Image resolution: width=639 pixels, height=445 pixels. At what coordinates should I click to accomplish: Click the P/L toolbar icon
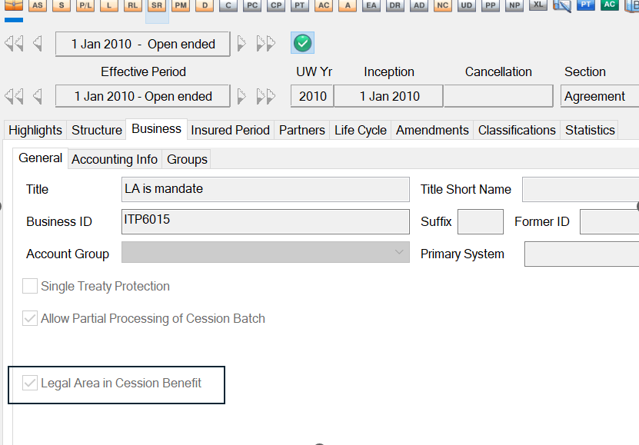point(85,5)
